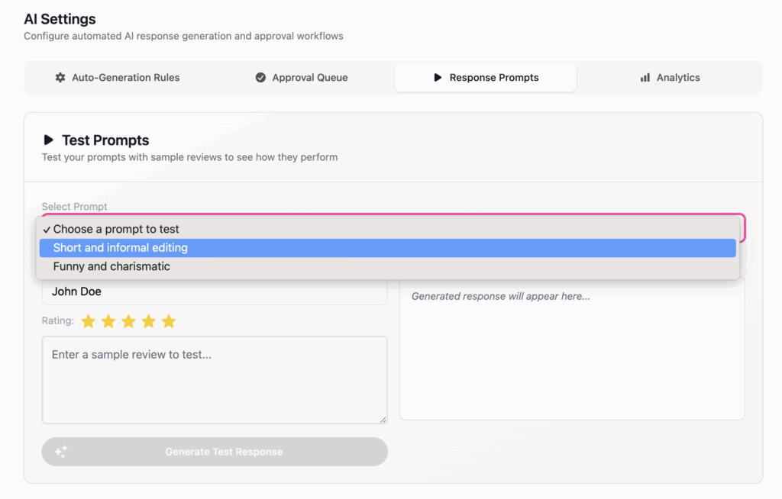Click the gear icon beside Auto-Generation Rules
The width and height of the screenshot is (782, 499).
(60, 77)
